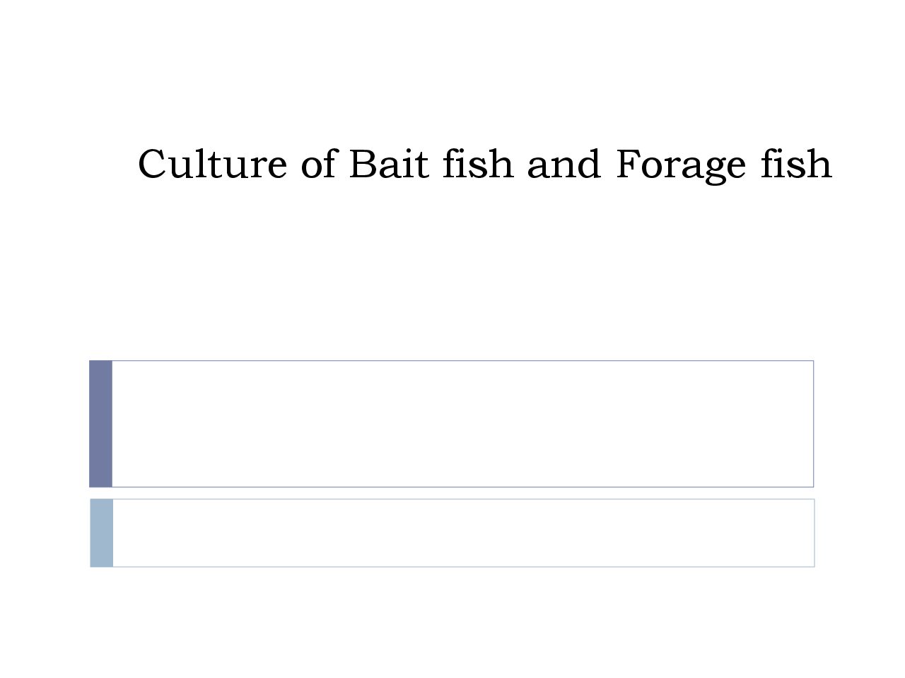Click the gap between the two boxes
Image resolution: width=905 pixels, height=678 pixels.
[452, 493]
